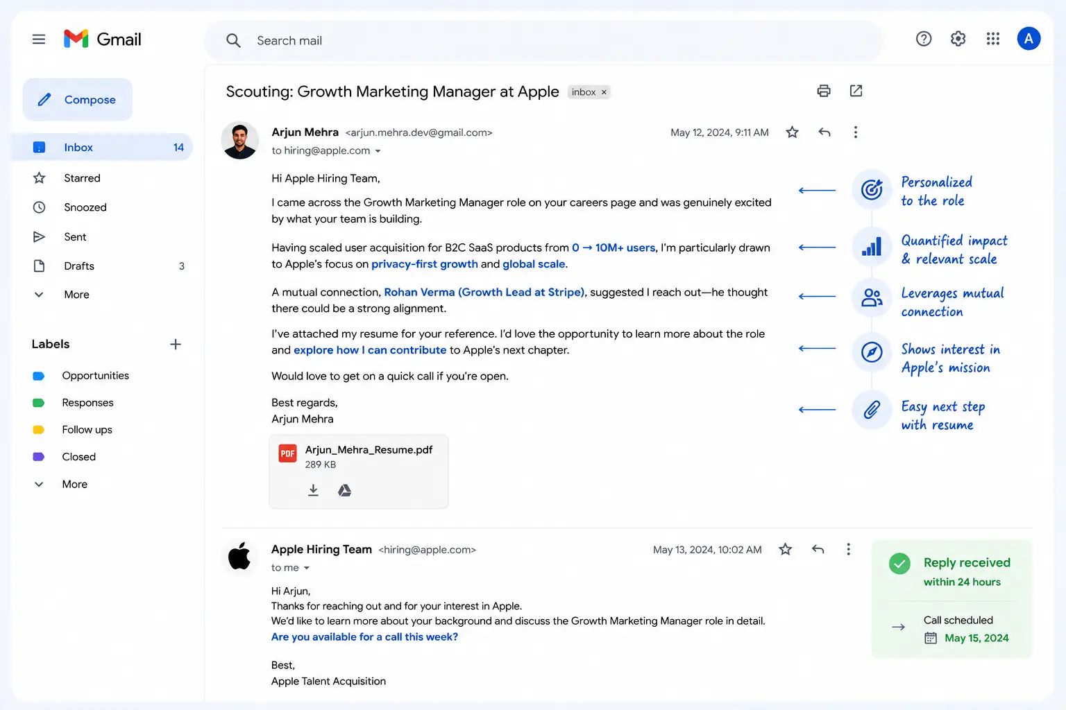Open the account avatar labeled A
1066x710 pixels.
pyautogui.click(x=1029, y=39)
